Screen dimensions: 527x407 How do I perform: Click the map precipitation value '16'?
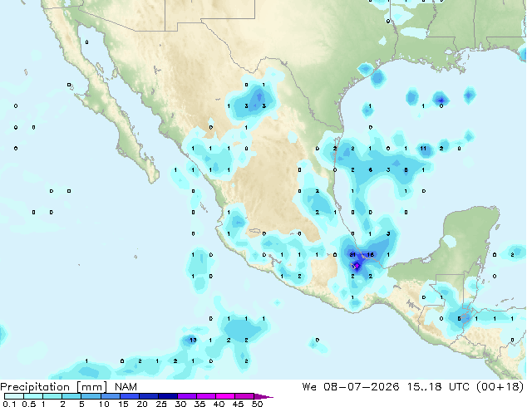click(x=371, y=254)
